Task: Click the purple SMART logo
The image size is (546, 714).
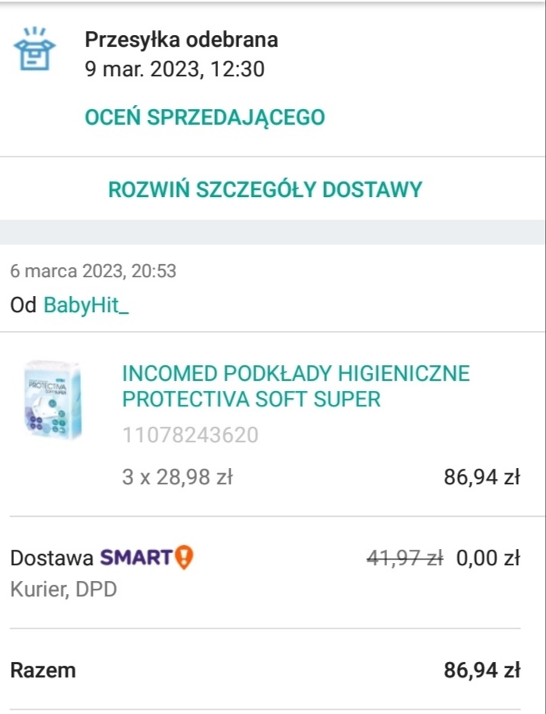Action: pyautogui.click(x=136, y=557)
